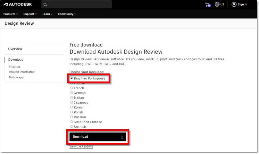Go to Mobile app section

(16, 77)
